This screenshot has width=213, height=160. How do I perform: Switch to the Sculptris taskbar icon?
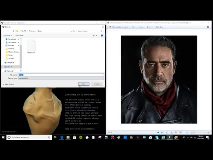[170, 137]
